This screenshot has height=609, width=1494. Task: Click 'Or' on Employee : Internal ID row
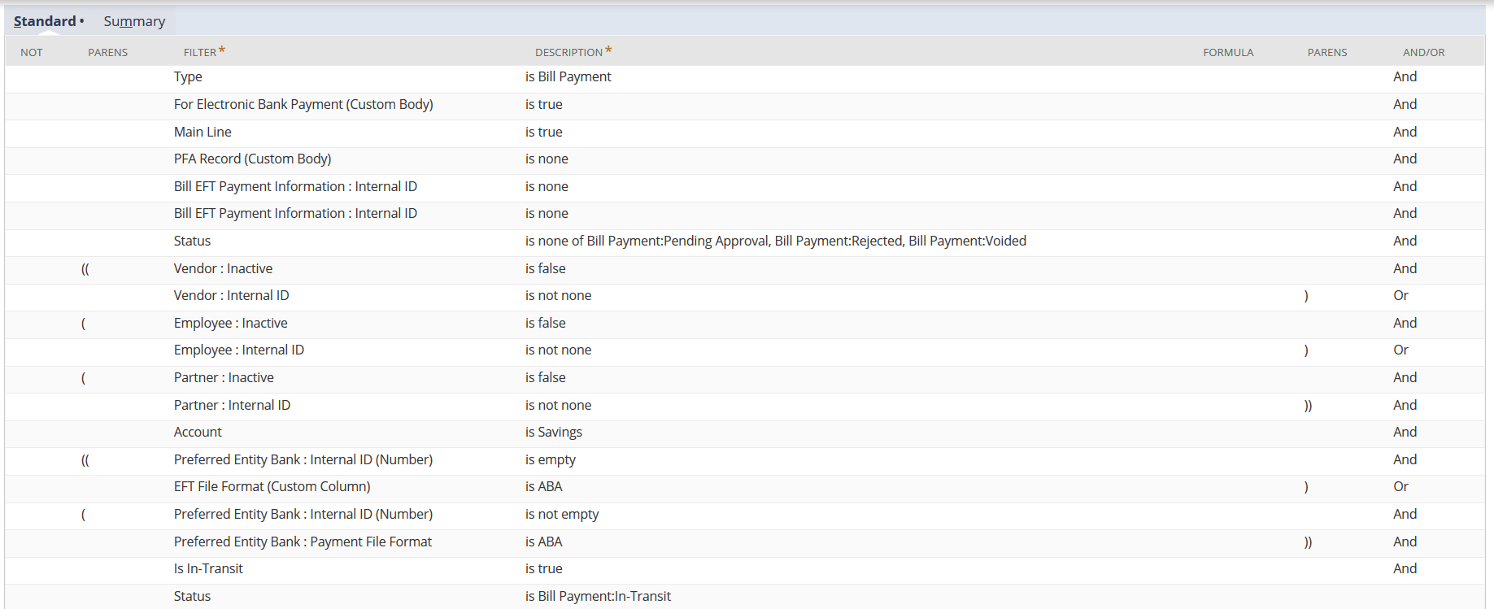[x=1400, y=350]
